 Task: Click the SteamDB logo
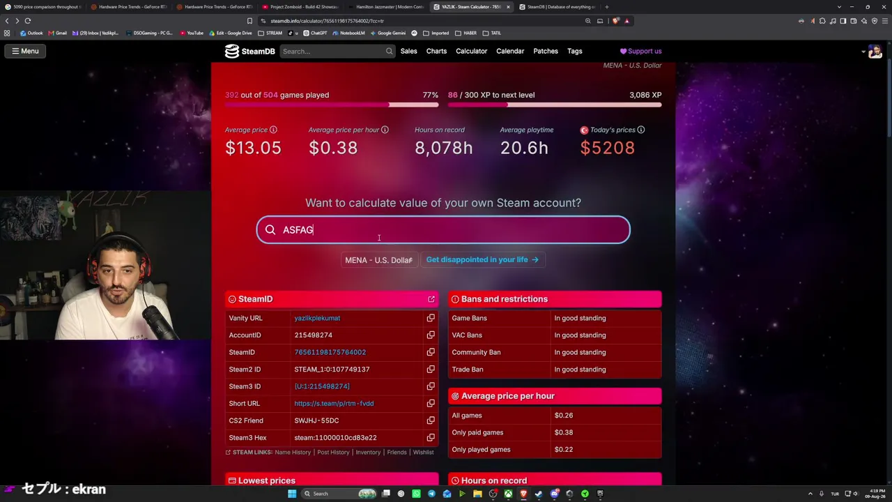(x=249, y=51)
